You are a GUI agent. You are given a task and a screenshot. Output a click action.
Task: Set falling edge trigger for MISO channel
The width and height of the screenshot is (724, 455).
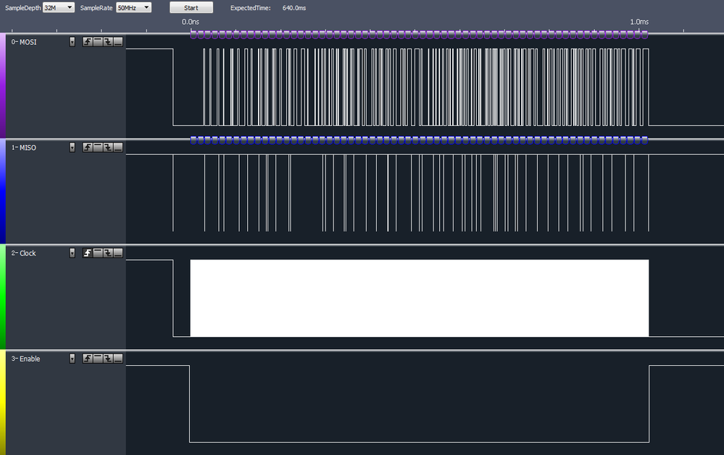(x=109, y=147)
